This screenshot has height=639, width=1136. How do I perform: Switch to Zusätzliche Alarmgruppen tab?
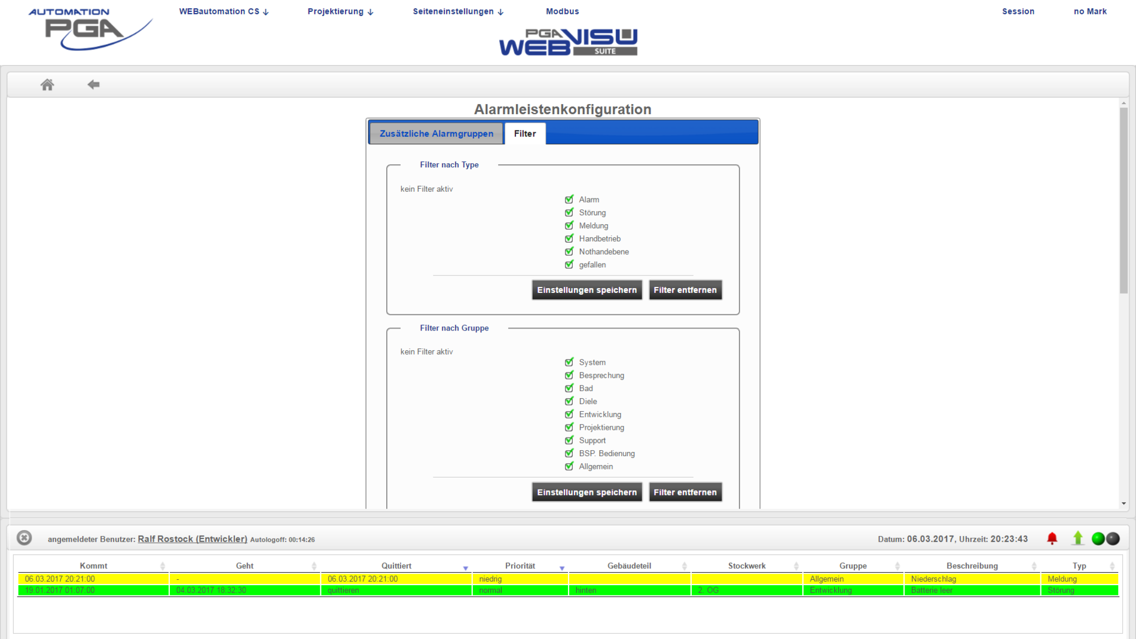pyautogui.click(x=436, y=133)
